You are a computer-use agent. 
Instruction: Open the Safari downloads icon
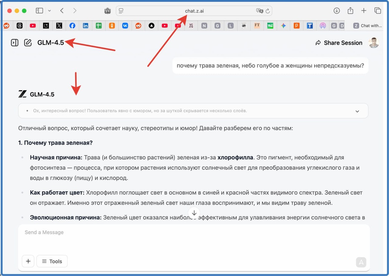click(336, 11)
